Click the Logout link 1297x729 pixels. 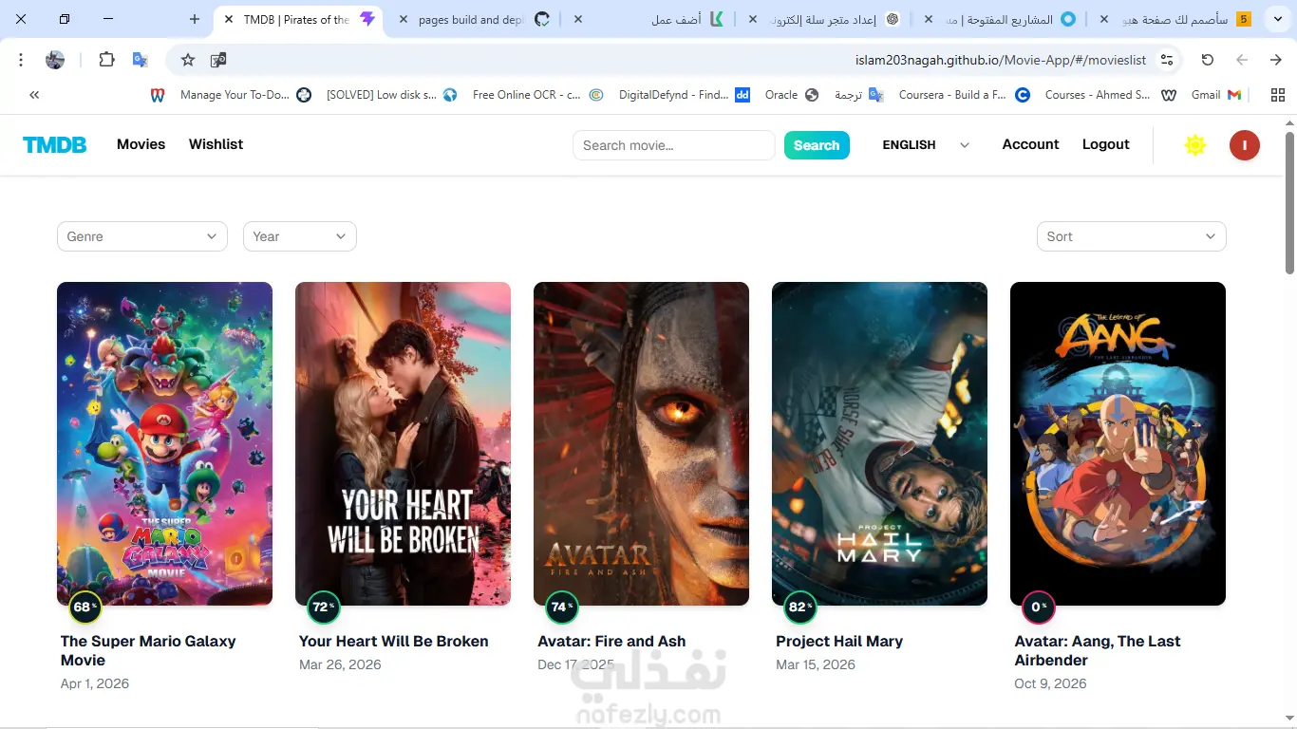tap(1106, 144)
